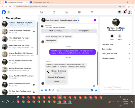Open Verana 2bed 1bath conversation
Screen dimensions: 135x108
(x=18, y=54)
